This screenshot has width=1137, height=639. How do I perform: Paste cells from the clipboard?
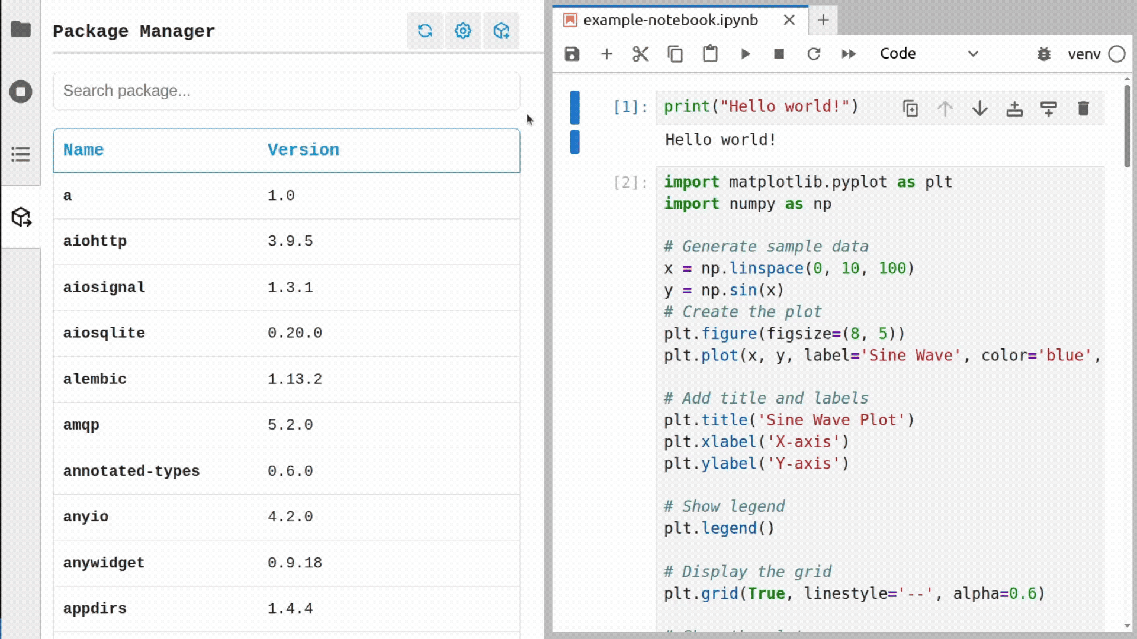pos(710,53)
